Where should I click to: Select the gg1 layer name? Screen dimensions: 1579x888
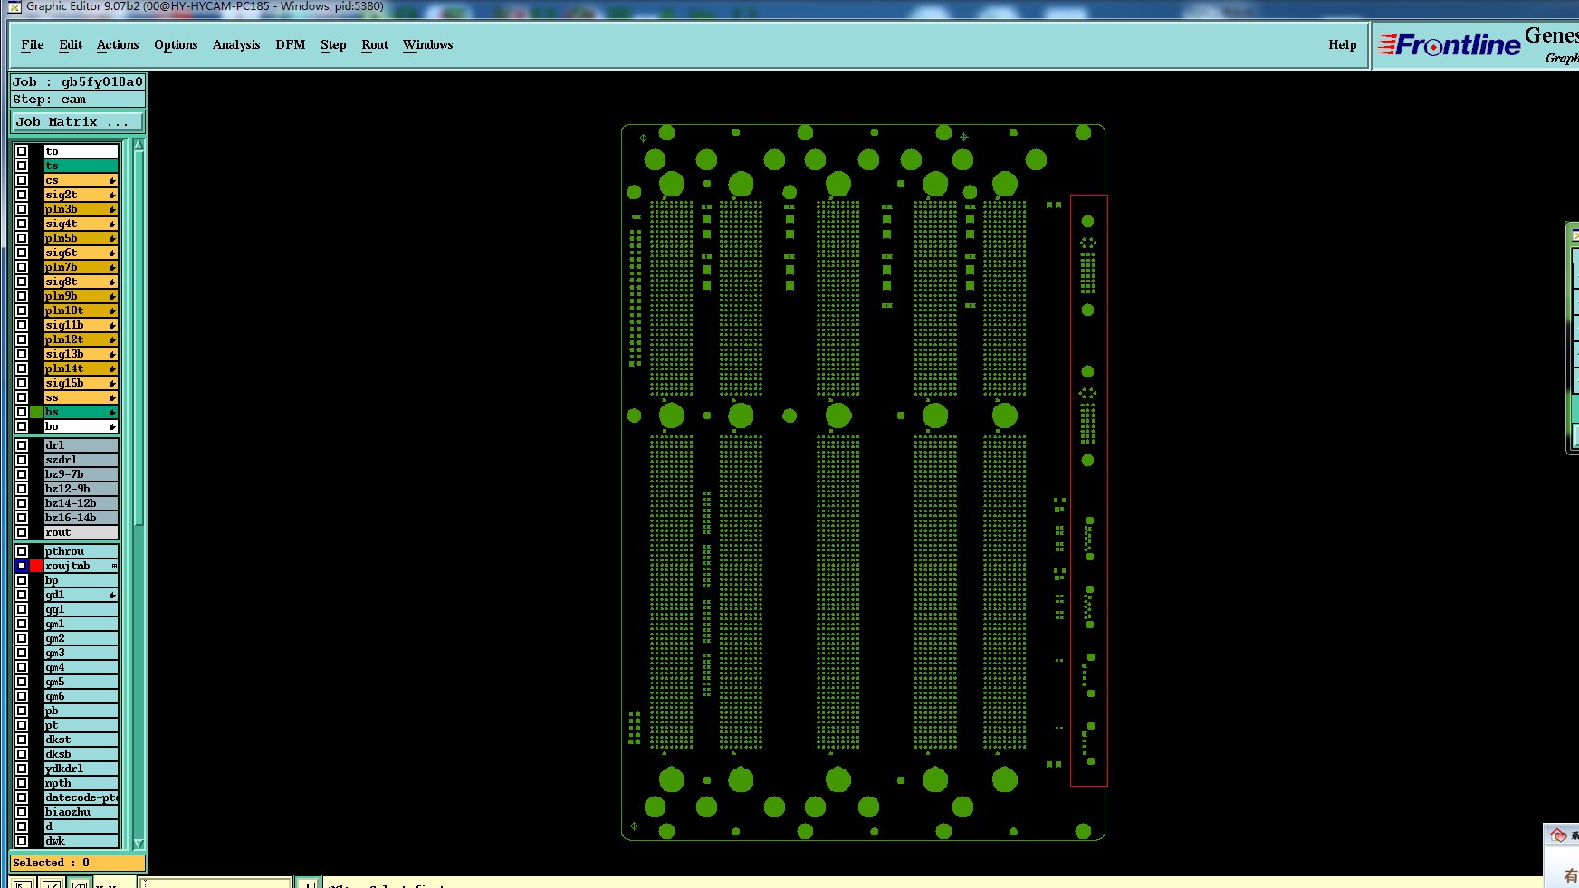[x=81, y=609]
